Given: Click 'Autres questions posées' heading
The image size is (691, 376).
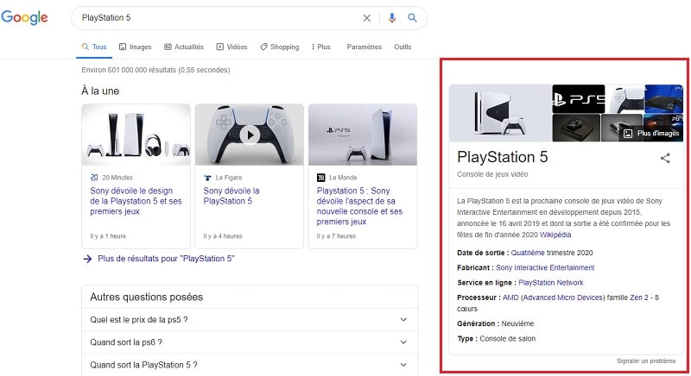Looking at the screenshot, I should 146,298.
